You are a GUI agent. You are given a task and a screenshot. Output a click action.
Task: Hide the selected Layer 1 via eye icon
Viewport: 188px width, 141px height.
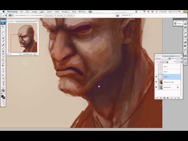[x=156, y=77]
